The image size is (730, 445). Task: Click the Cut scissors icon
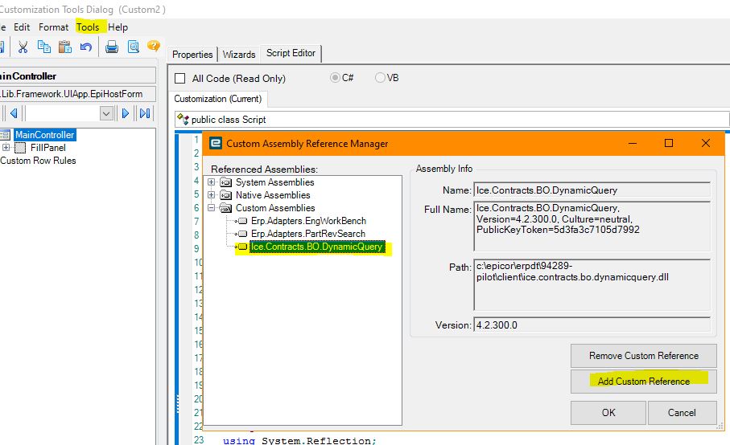coord(23,47)
